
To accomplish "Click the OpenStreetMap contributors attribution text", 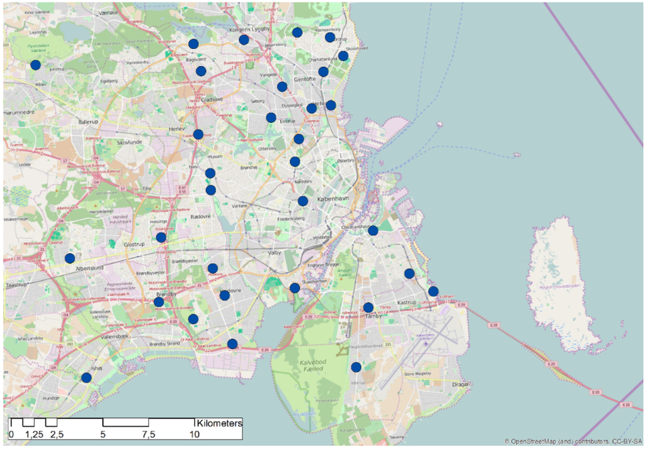I will pyautogui.click(x=573, y=442).
